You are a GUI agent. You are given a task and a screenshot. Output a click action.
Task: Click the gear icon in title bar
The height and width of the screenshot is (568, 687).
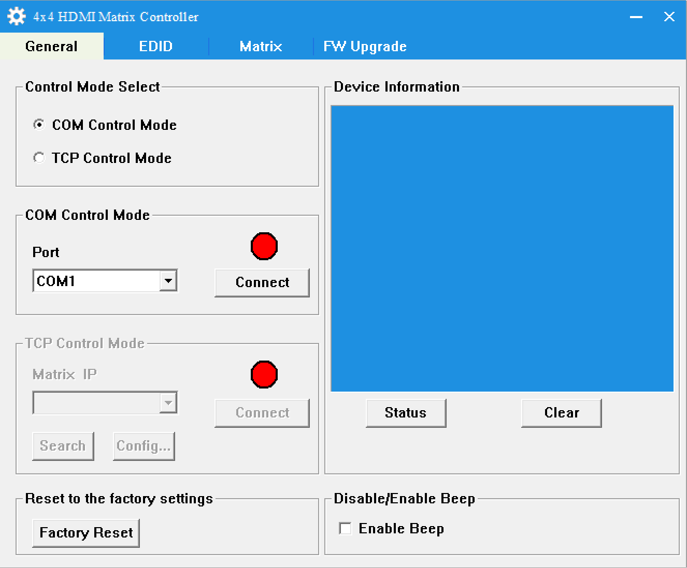(x=17, y=16)
